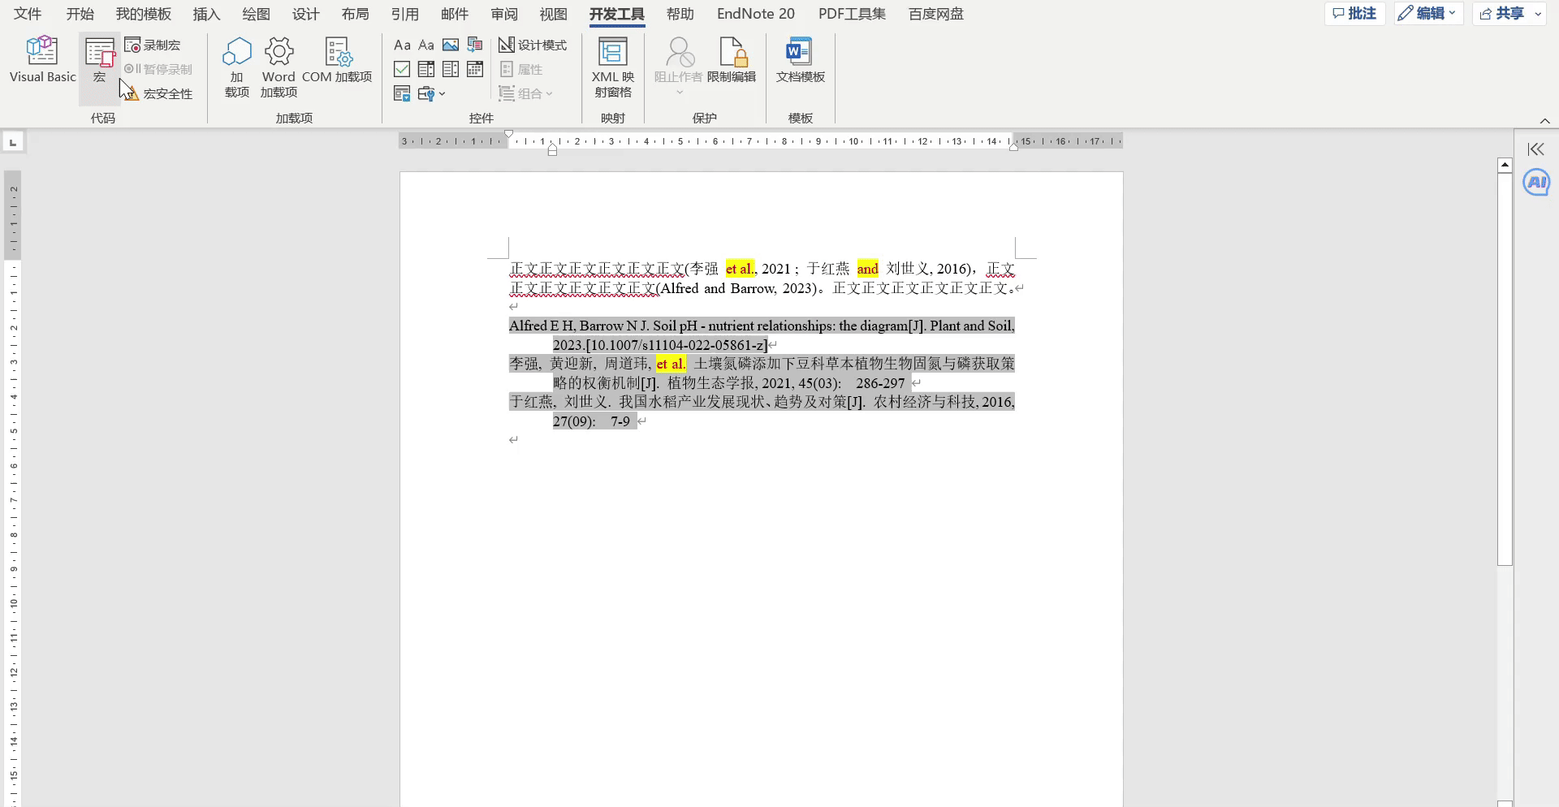
Task: Open the Visual Basic editor
Action: [43, 59]
